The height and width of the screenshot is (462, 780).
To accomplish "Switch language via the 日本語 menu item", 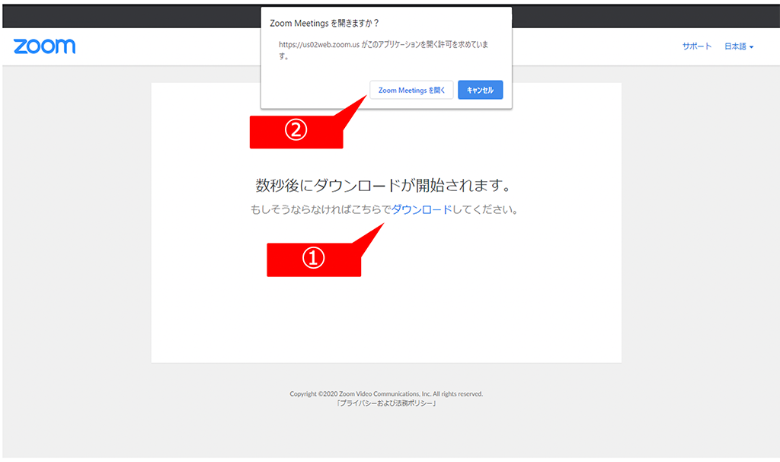I will point(737,46).
